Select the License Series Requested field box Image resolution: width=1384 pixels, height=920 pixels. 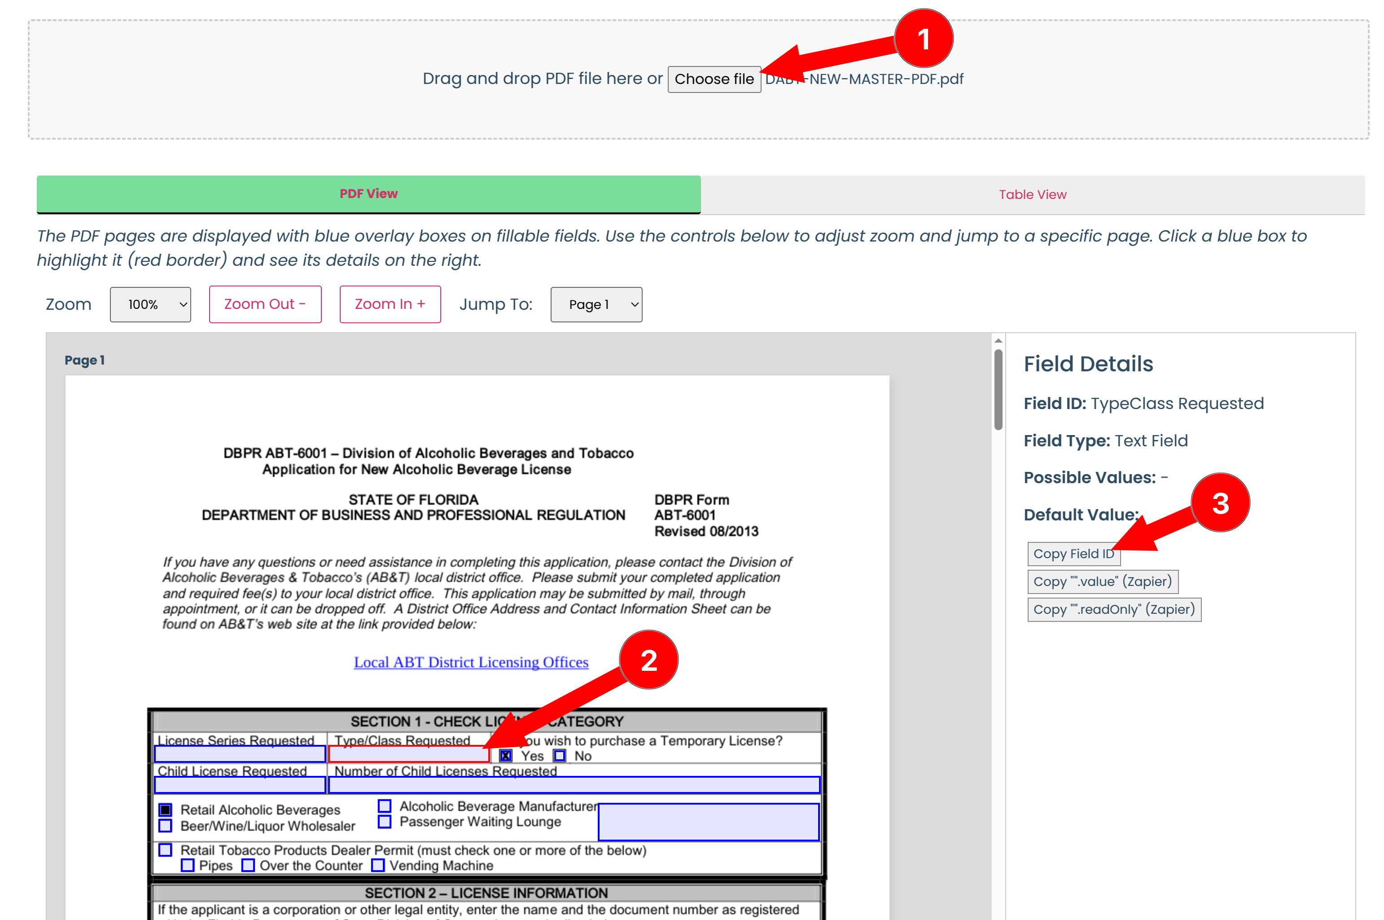(x=240, y=754)
